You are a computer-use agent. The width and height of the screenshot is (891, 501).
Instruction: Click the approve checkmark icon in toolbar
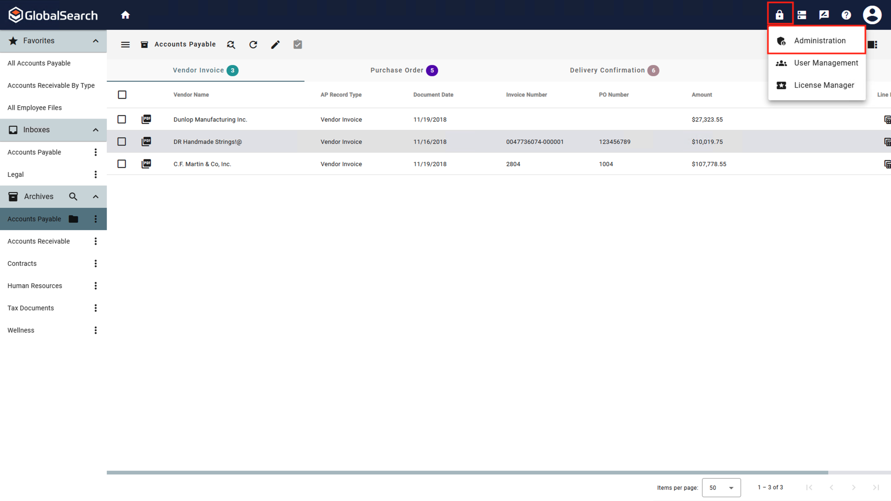(x=297, y=44)
